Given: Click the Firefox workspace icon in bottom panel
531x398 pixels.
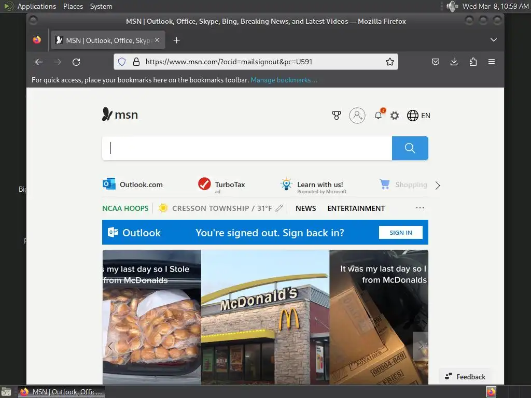Looking at the screenshot, I should 491,392.
